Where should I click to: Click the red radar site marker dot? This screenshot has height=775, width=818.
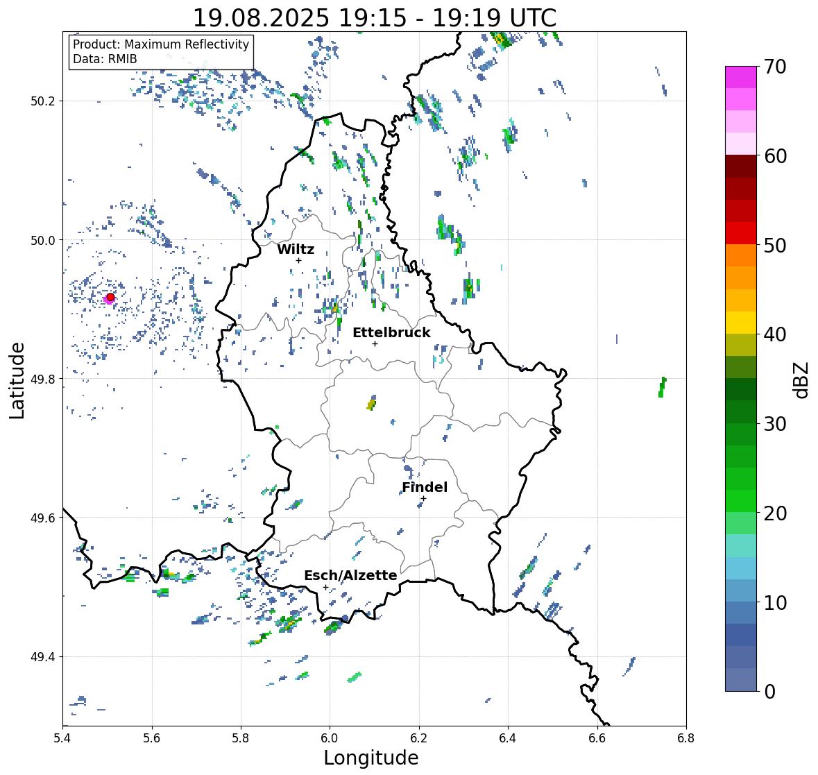coord(110,297)
